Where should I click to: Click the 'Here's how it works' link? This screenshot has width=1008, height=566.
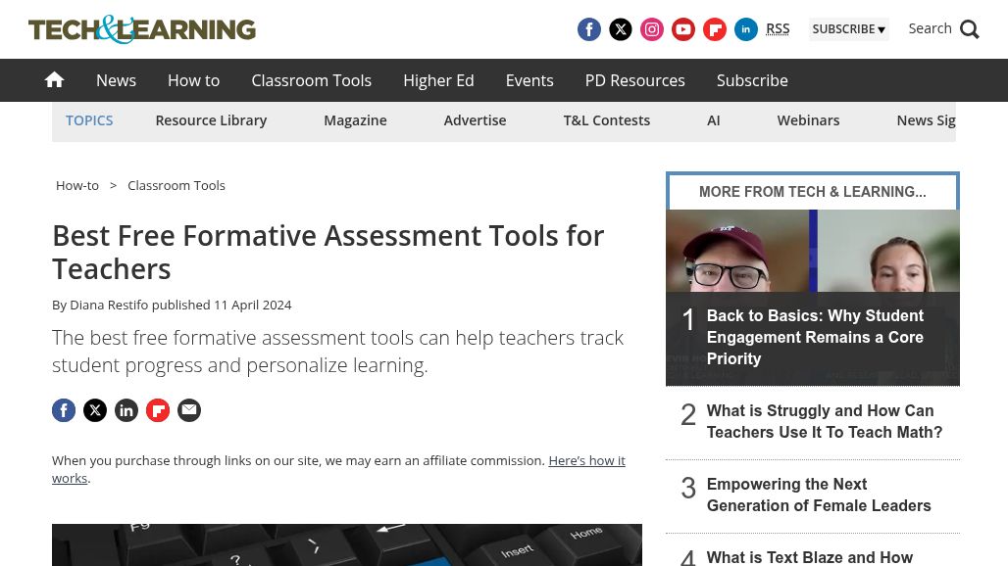coord(585,460)
